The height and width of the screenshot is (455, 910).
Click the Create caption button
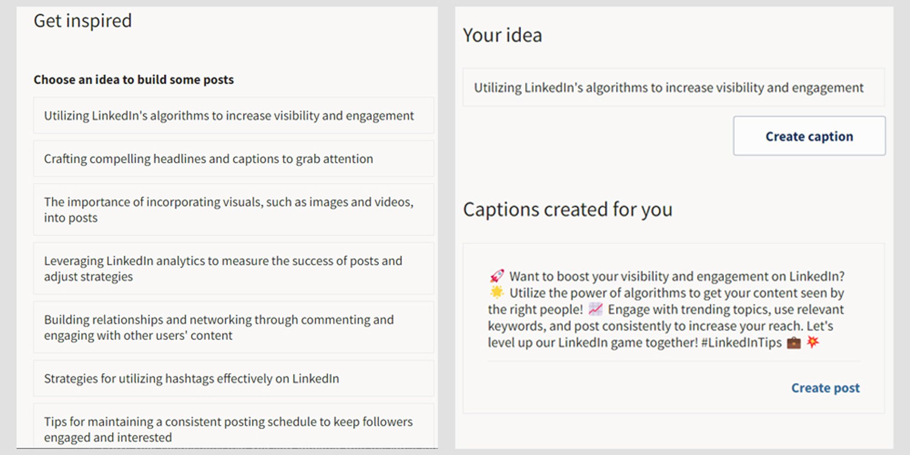[x=809, y=136]
